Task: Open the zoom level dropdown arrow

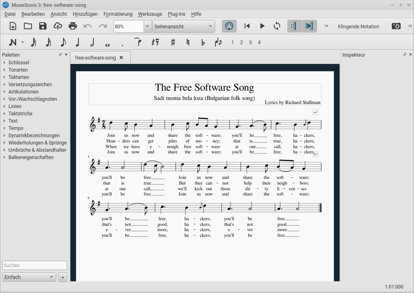Action: pyautogui.click(x=147, y=26)
